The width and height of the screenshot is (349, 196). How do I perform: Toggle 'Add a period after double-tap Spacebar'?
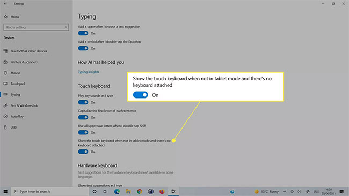(x=83, y=48)
